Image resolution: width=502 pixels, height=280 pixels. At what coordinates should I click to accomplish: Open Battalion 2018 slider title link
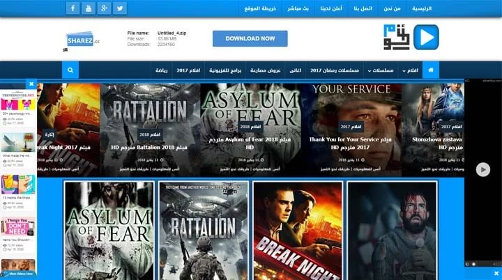click(149, 148)
